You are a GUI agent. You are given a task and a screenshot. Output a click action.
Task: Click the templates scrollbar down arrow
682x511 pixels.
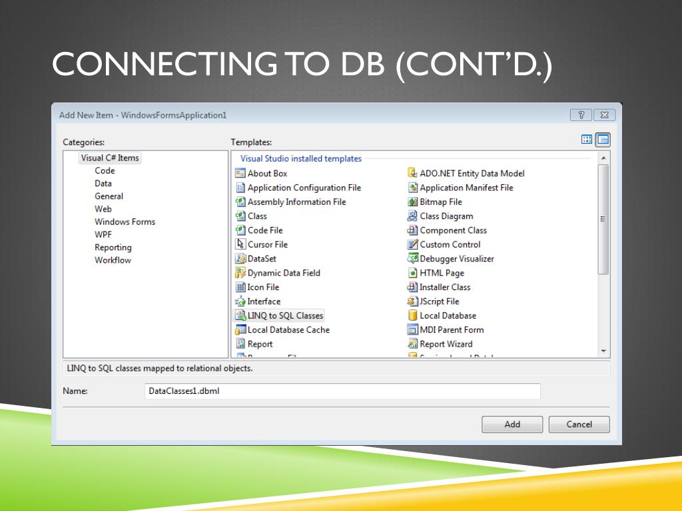point(603,351)
